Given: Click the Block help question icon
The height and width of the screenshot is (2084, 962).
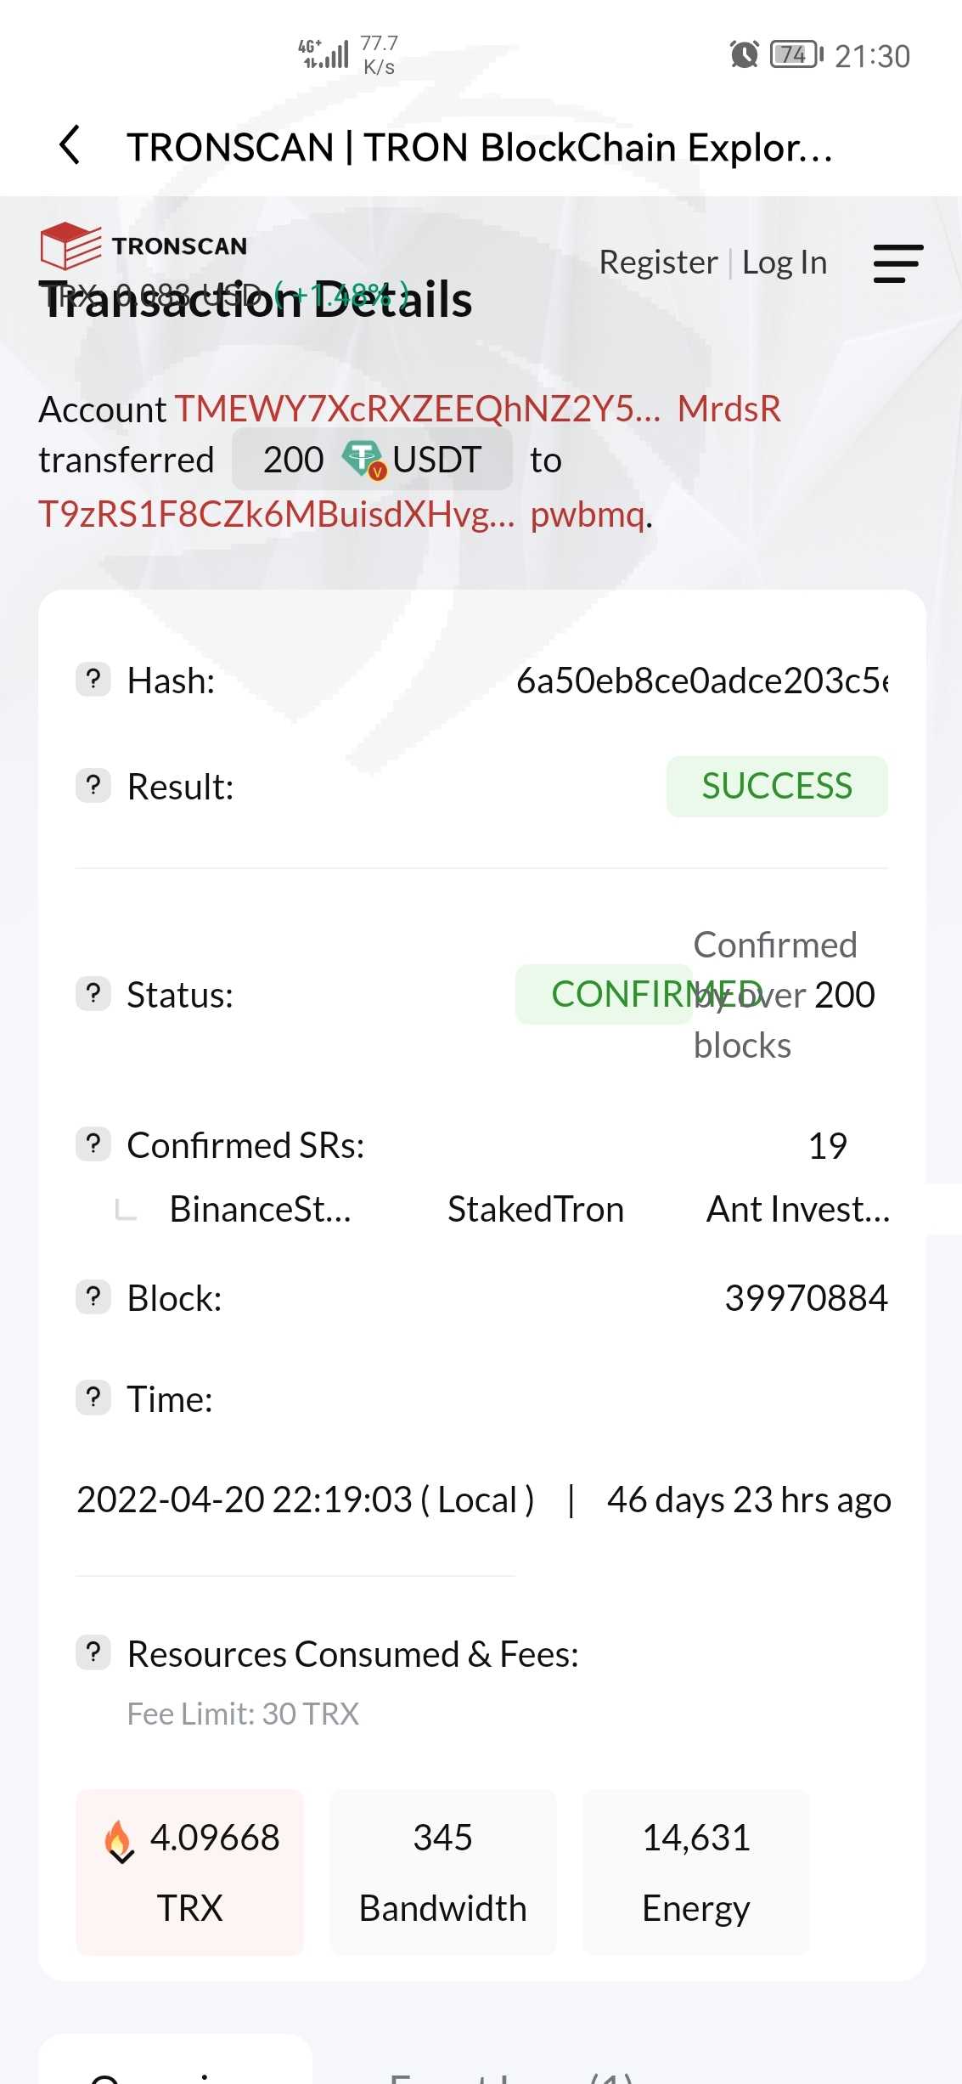Looking at the screenshot, I should [93, 1297].
